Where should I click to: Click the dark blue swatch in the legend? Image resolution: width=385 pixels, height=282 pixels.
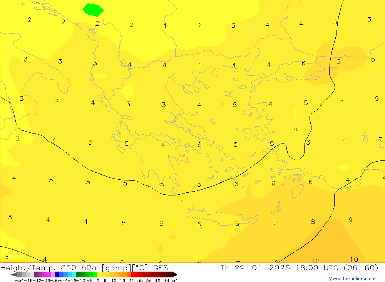coord(57,275)
